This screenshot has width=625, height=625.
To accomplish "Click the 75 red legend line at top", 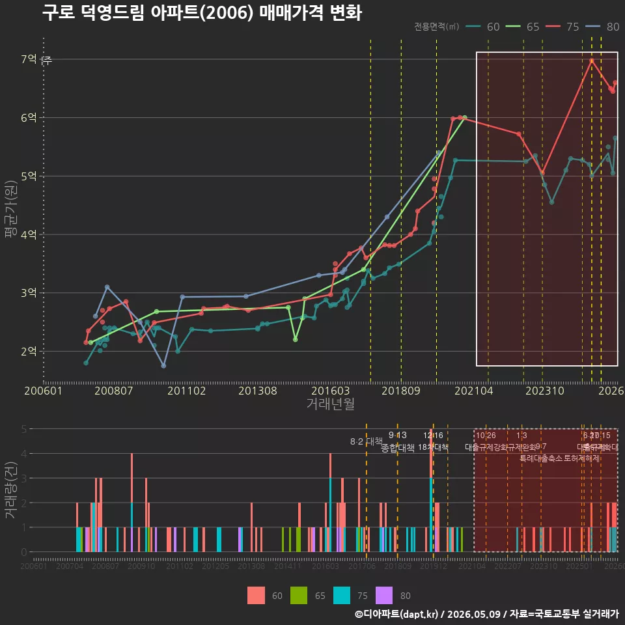I will tap(553, 27).
